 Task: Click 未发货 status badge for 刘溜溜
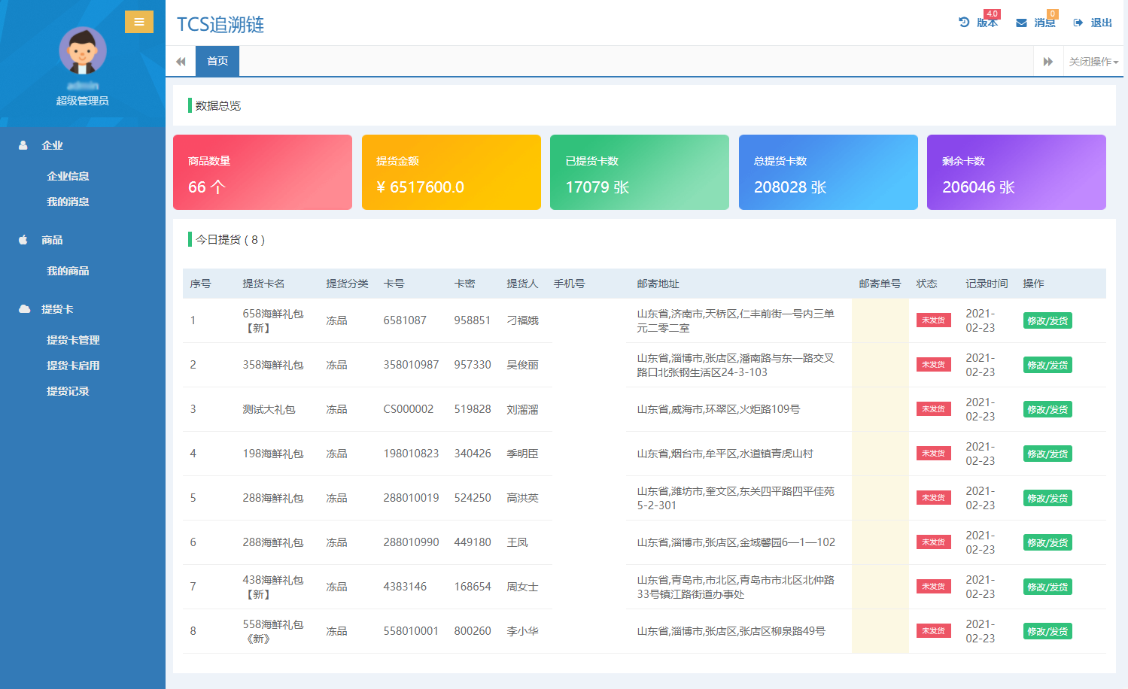point(933,409)
